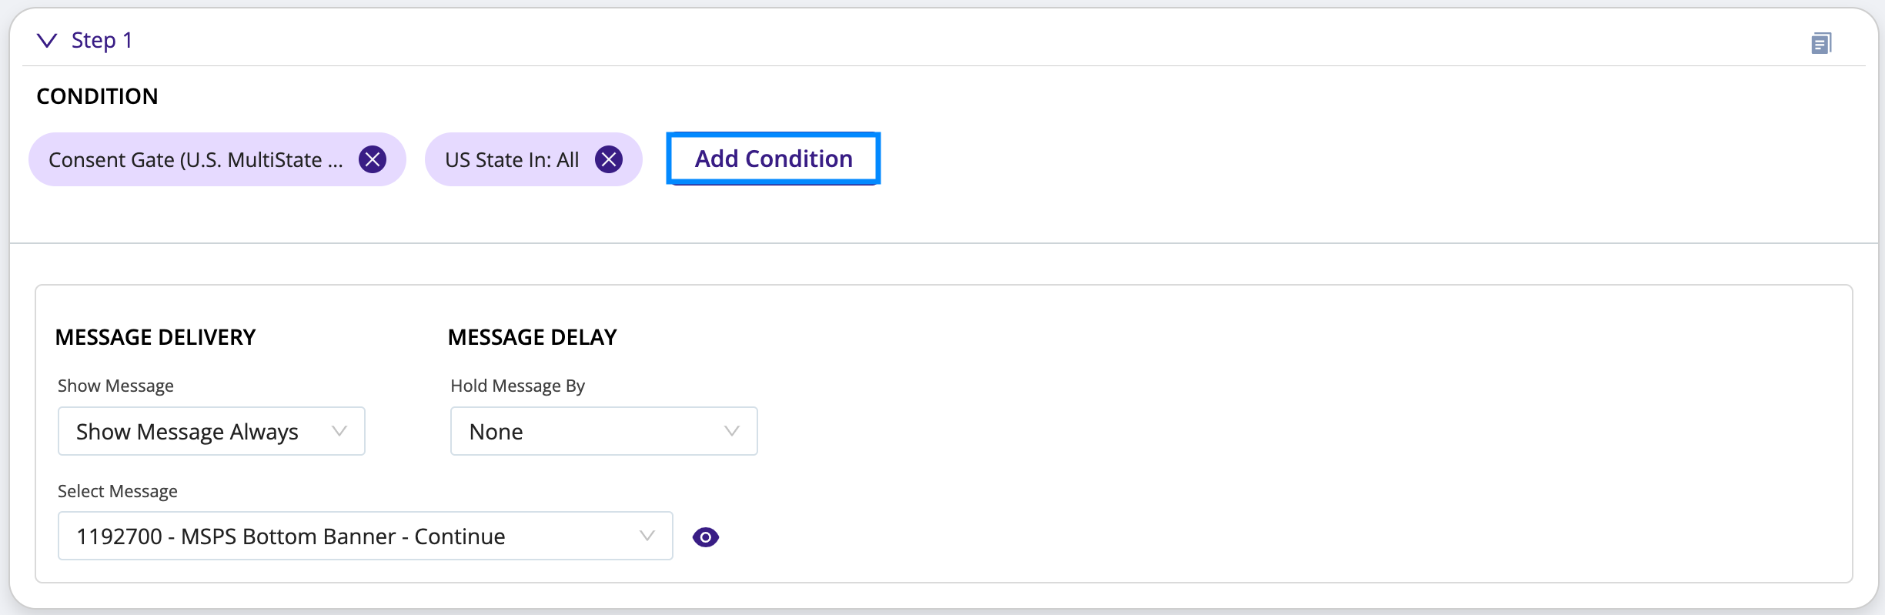Click the MESSAGE DELIVERY heading
This screenshot has width=1885, height=615.
(155, 337)
